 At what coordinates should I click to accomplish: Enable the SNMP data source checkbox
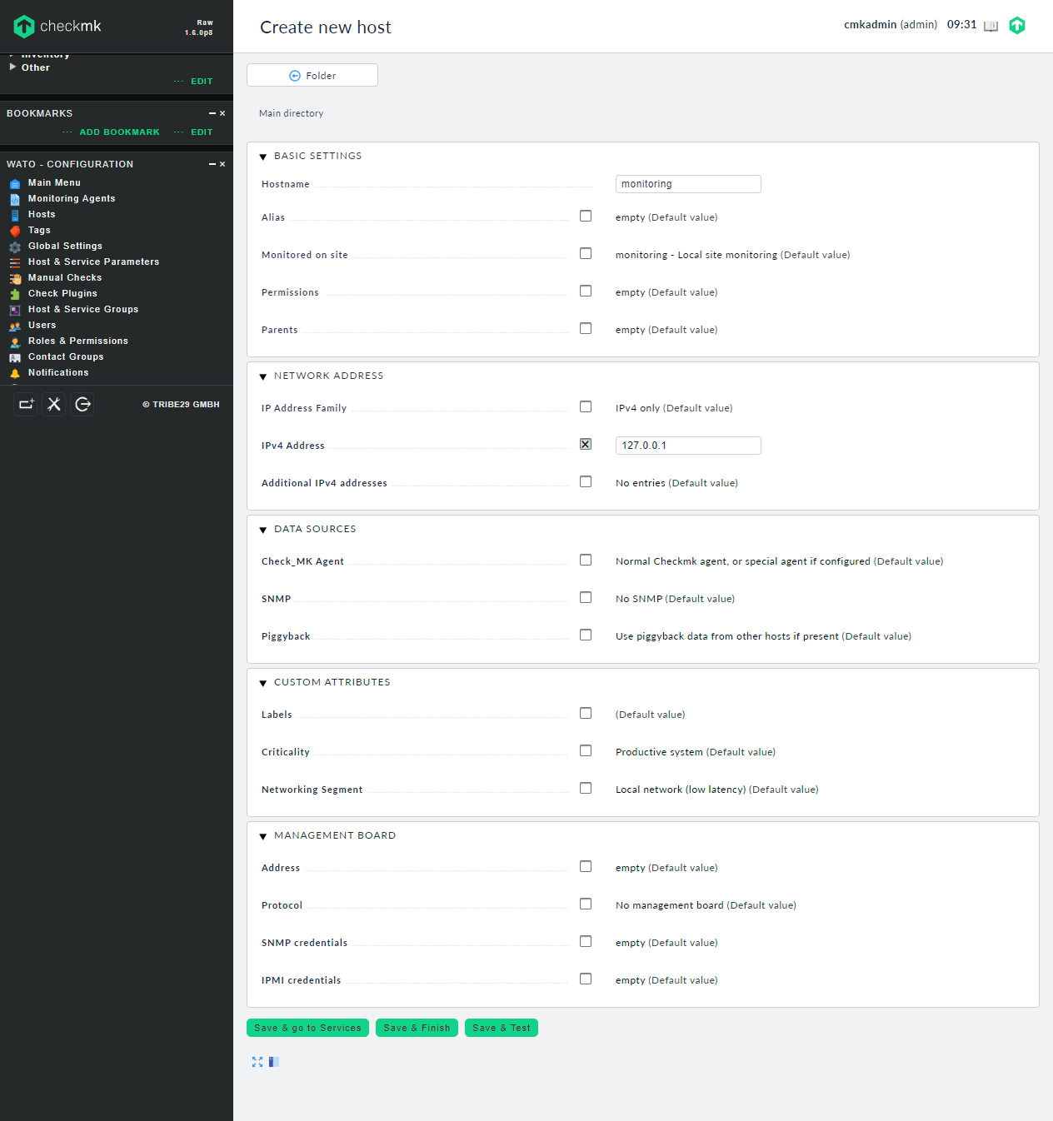pos(586,597)
